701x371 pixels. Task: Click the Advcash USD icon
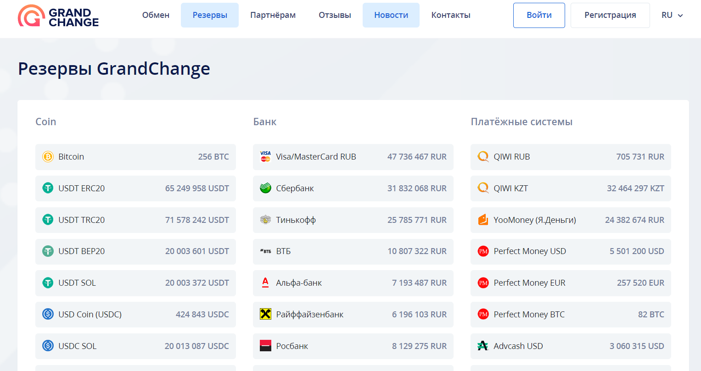coord(483,346)
